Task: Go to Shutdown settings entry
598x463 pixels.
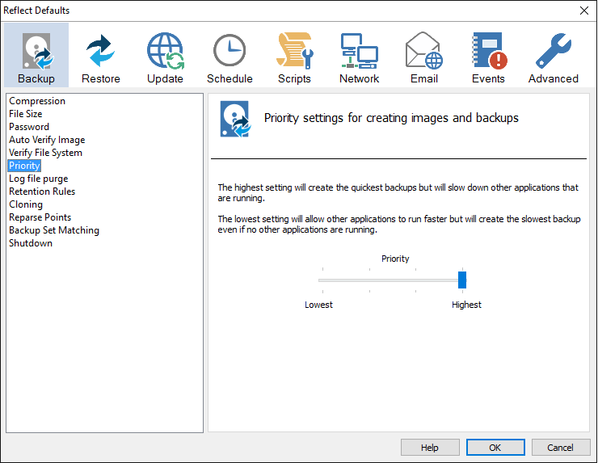Action: click(x=31, y=243)
